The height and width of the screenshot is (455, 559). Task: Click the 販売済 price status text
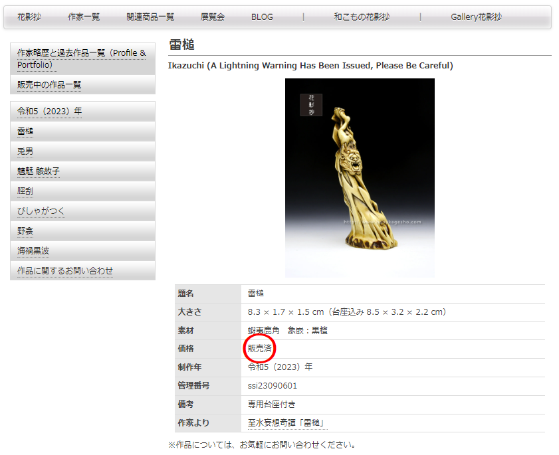pos(259,349)
